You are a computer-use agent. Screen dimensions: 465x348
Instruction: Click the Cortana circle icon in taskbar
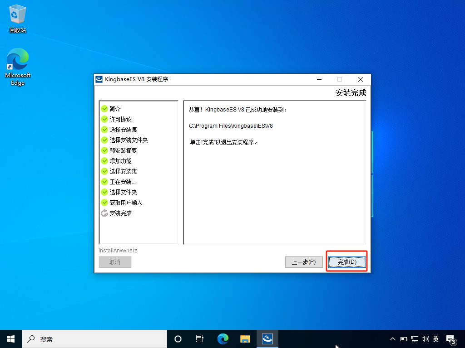178,339
